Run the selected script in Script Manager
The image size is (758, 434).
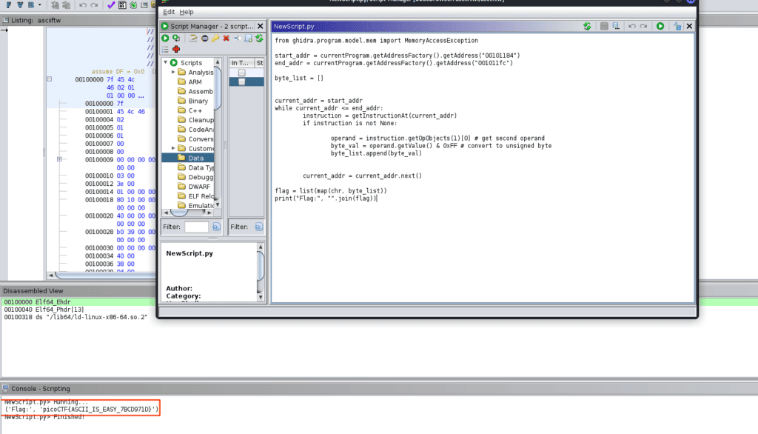coord(165,39)
